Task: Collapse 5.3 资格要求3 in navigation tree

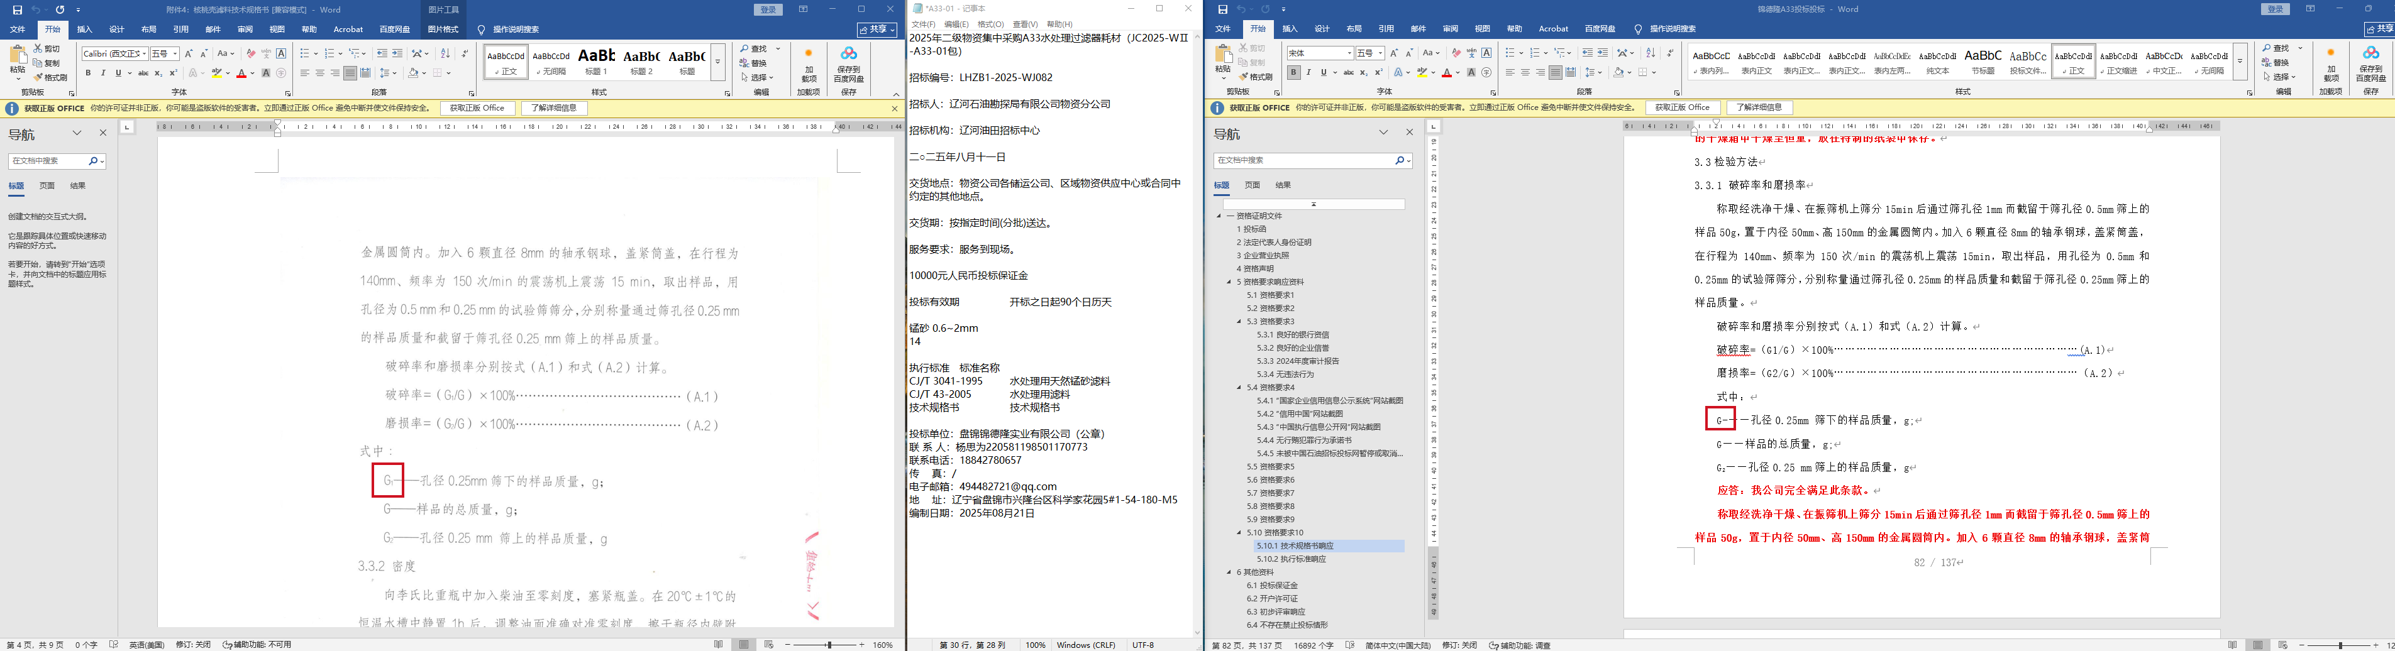Action: 1239,321
